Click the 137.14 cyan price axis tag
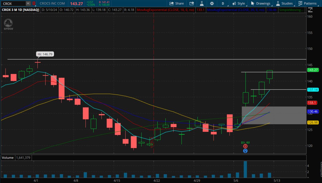The width and height of the screenshot is (322, 183). [x=313, y=90]
